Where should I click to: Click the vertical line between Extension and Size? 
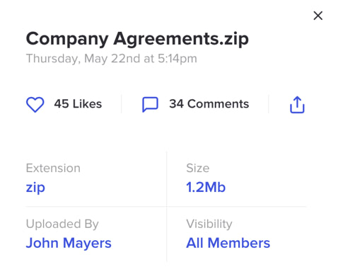167,207
